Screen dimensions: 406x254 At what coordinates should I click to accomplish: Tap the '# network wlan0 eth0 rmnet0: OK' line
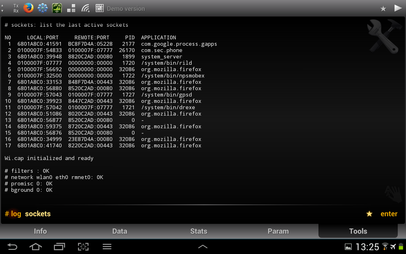click(x=54, y=177)
